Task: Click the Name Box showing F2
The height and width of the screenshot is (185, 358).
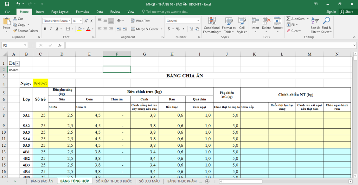Action: (12, 46)
